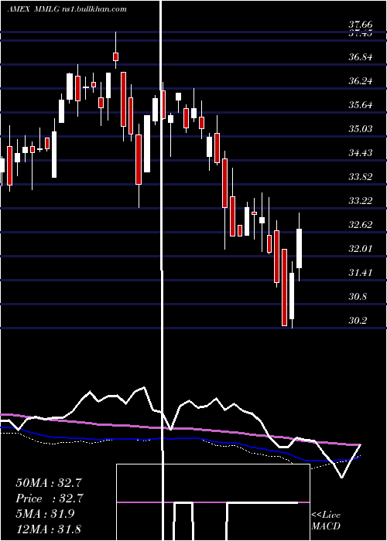Click the 50MA : 32.7 readout
The height and width of the screenshot is (541, 387).
50,483
